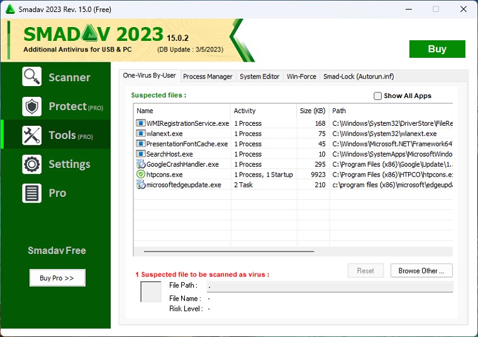
Task: Click the green Buy button
Action: pyautogui.click(x=437, y=49)
